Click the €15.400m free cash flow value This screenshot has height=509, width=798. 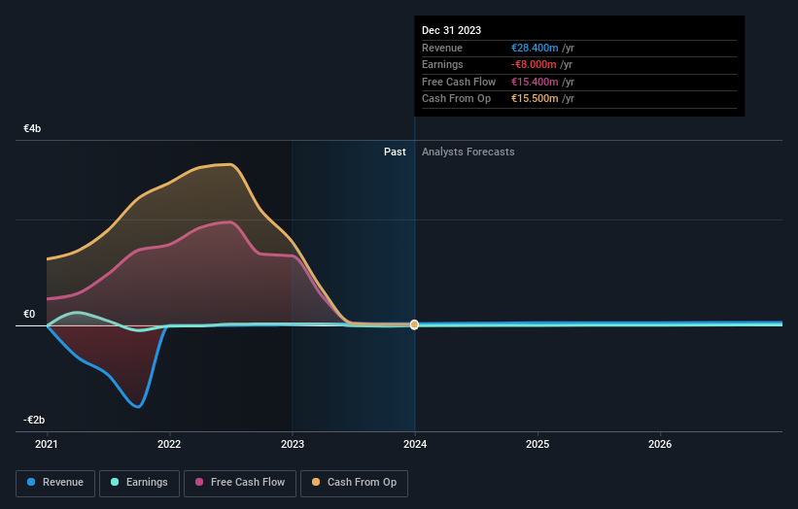point(535,82)
